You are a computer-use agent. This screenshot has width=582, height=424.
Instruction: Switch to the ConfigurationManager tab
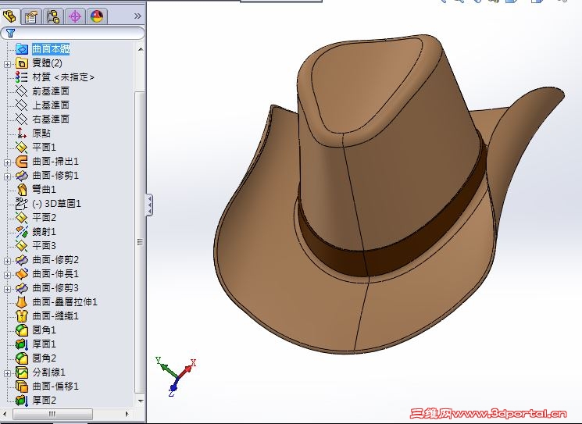click(53, 16)
